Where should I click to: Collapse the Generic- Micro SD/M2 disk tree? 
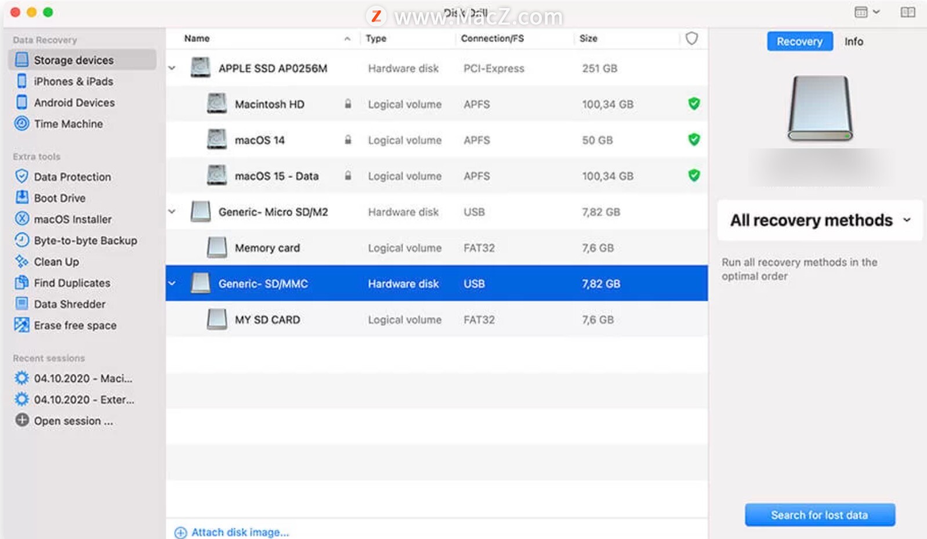click(x=172, y=212)
